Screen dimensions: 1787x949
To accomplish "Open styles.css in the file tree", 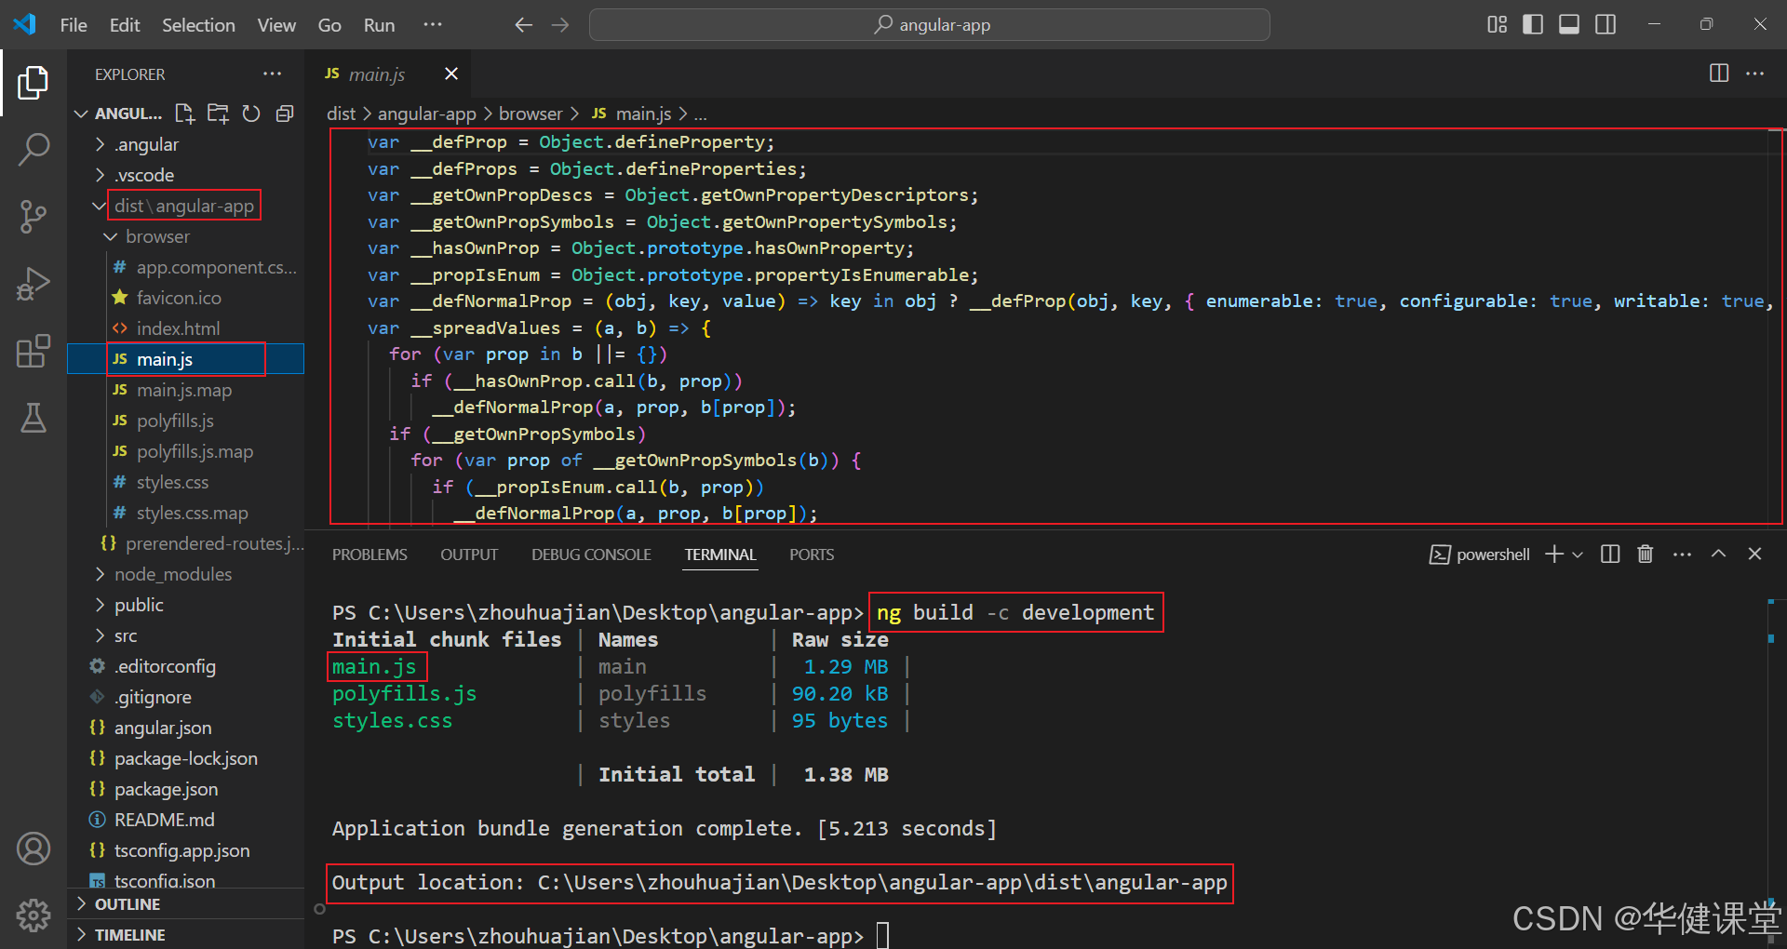I will tap(186, 482).
